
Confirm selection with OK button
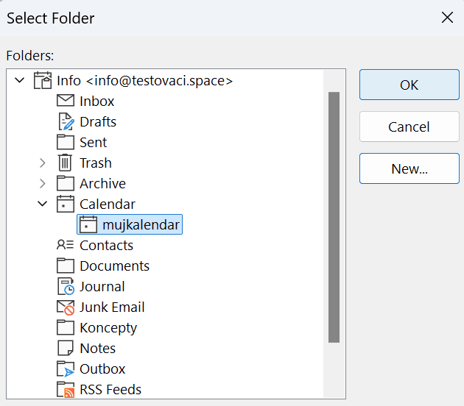[x=409, y=85]
